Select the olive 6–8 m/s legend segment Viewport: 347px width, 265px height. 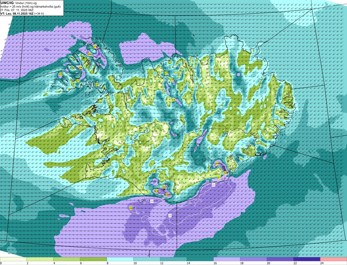point(94,259)
